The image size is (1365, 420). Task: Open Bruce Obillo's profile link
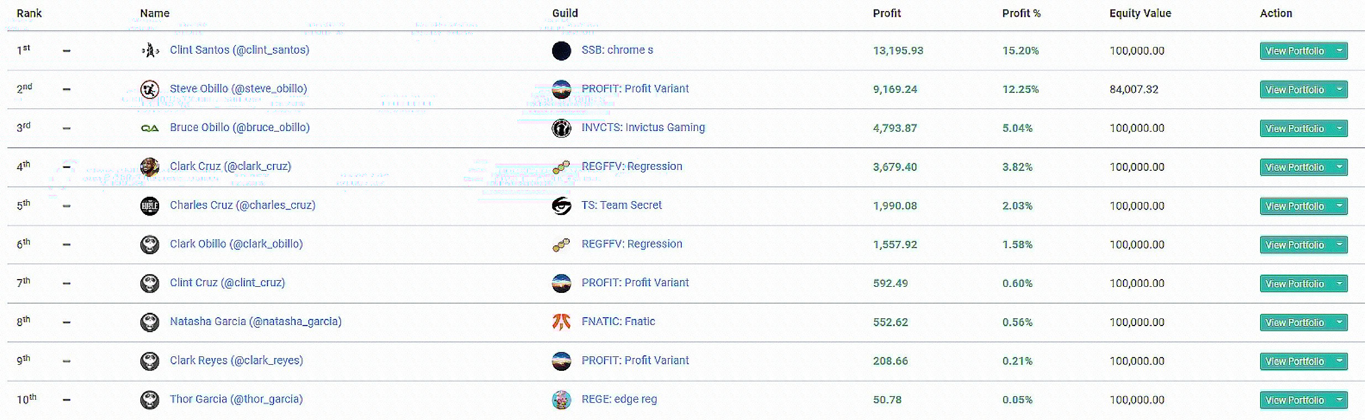[240, 128]
